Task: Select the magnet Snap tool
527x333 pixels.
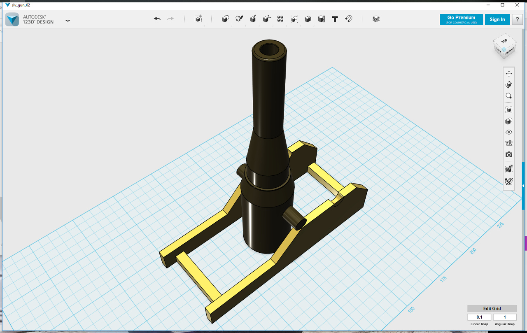Action: point(349,19)
